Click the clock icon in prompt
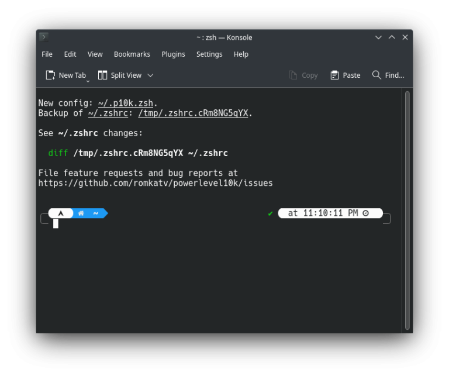449x376 pixels. coord(366,213)
